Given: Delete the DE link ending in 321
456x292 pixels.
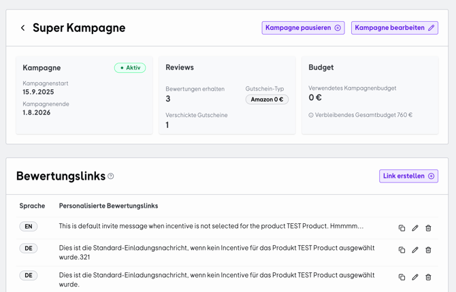Looking at the screenshot, I should click(x=428, y=250).
